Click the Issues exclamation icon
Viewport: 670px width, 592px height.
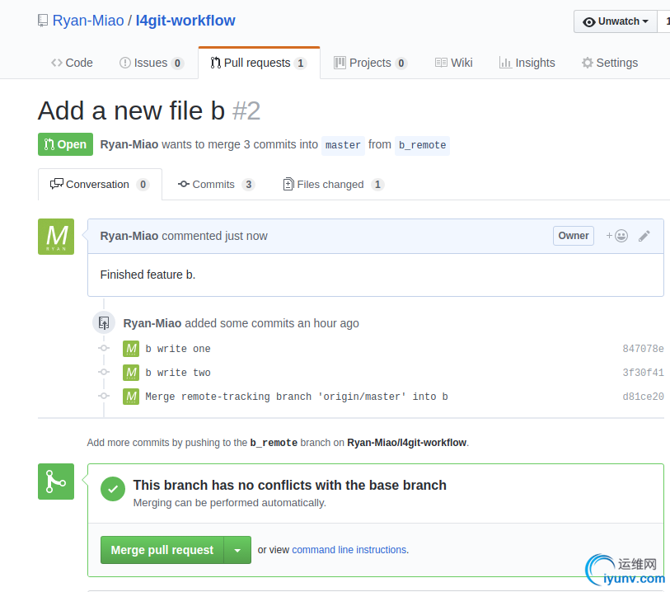[124, 63]
